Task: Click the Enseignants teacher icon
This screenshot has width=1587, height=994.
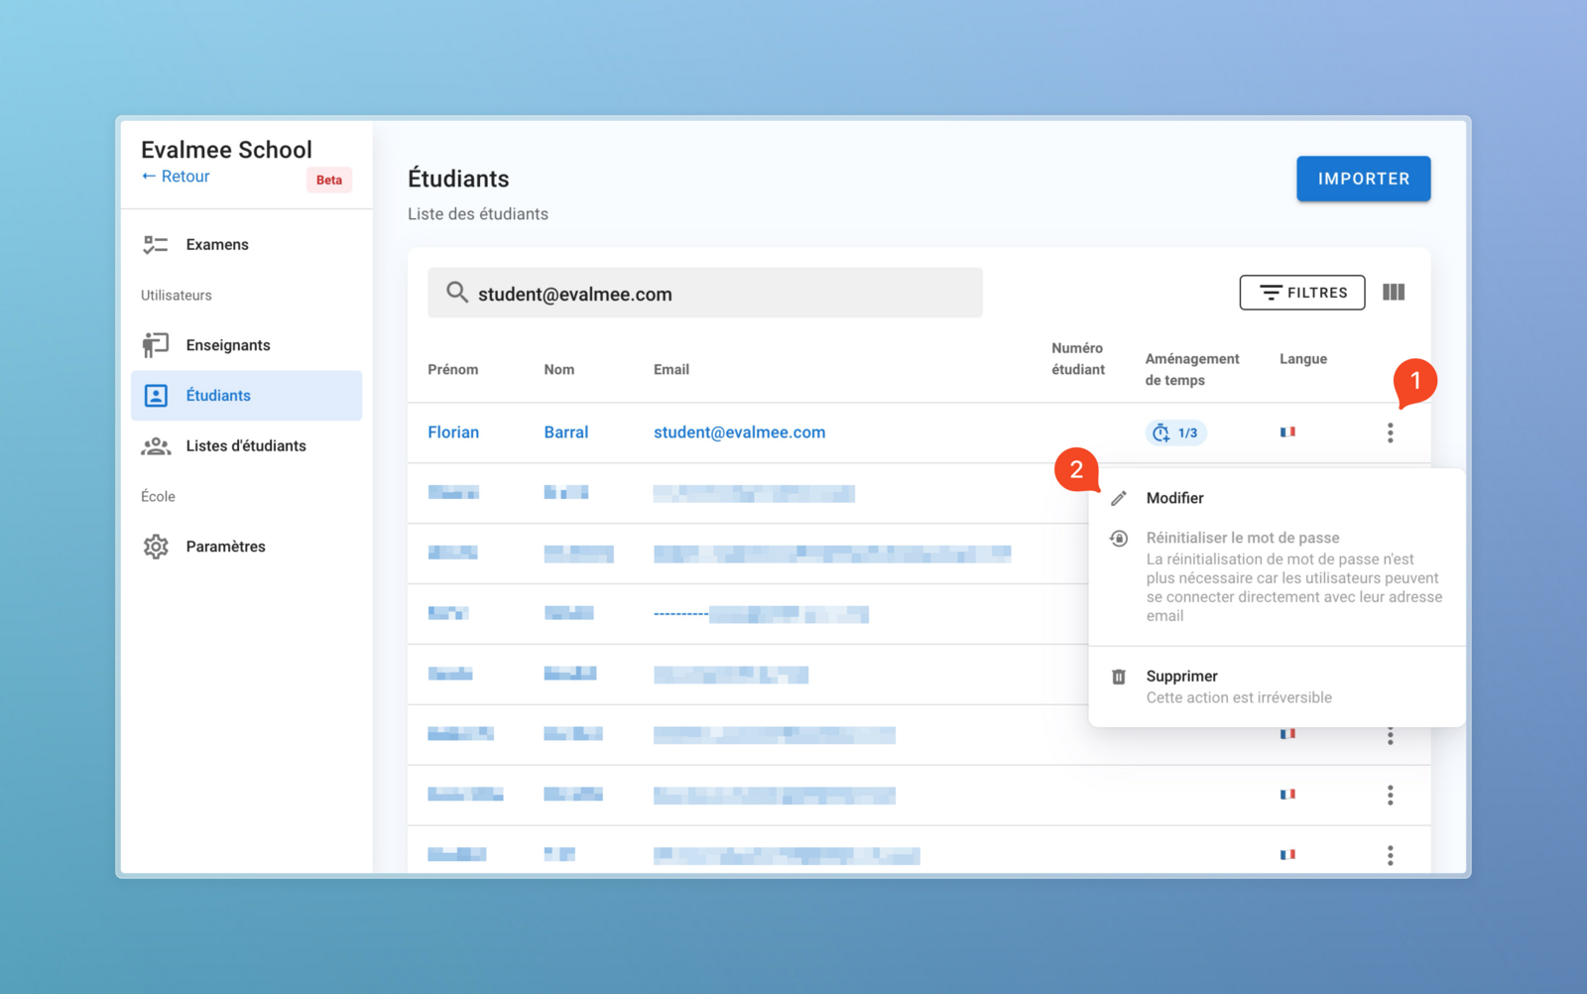Action: (x=156, y=345)
